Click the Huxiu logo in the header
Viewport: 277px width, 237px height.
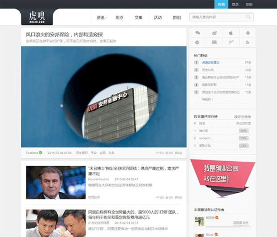tap(37, 17)
